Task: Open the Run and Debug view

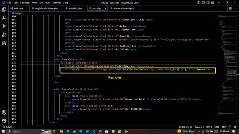Action: tap(4, 35)
